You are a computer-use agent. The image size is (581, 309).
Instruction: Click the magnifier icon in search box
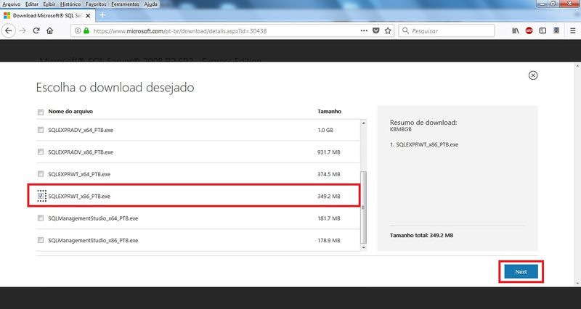(406, 30)
